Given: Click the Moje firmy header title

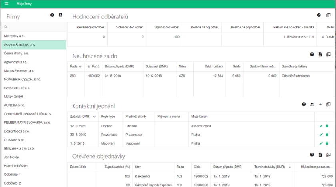Looking at the screenshot, I should click(24, 4).
